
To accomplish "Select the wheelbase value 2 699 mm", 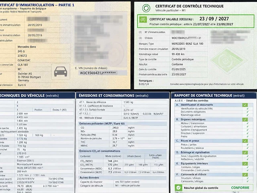I will 22,113.
